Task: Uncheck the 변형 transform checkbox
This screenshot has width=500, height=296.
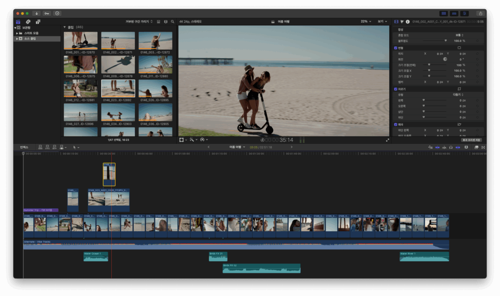Action: [x=396, y=48]
